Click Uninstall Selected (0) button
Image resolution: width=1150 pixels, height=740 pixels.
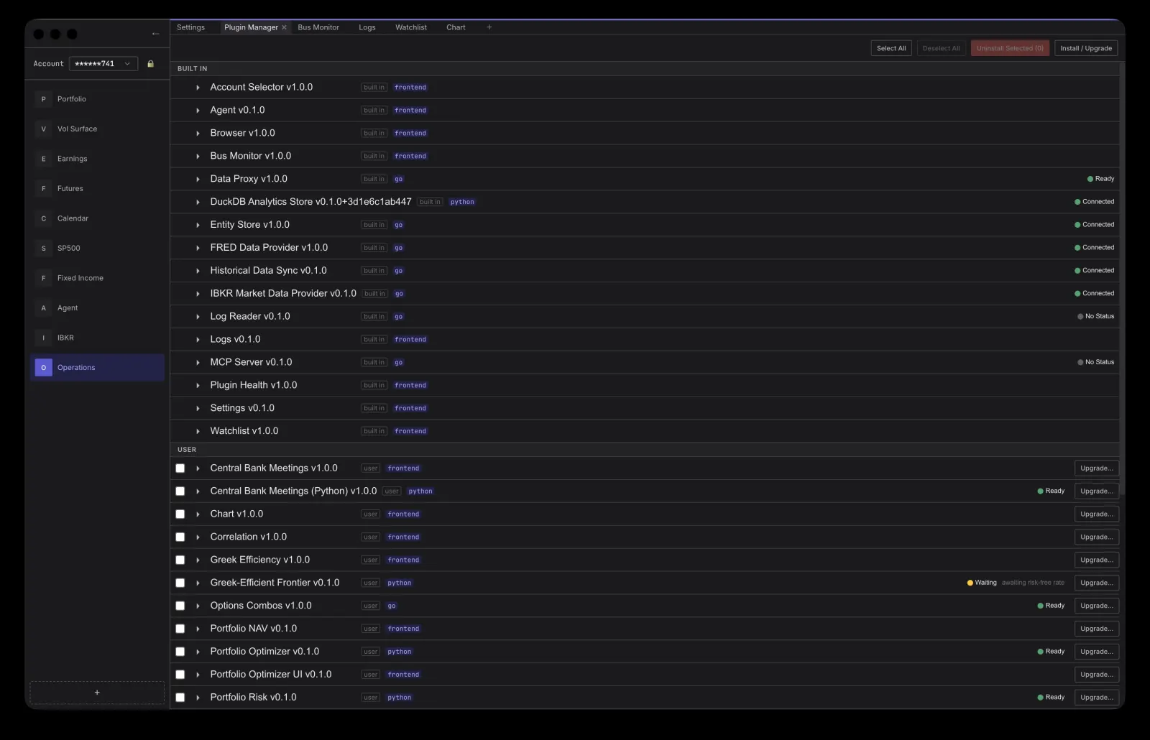1010,48
